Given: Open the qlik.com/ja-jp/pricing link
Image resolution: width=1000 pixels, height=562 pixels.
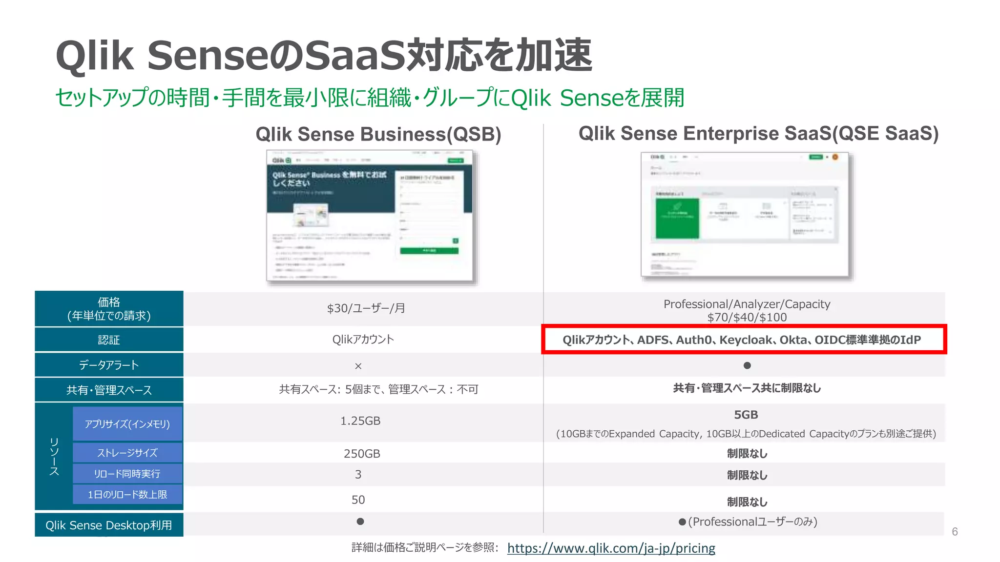Looking at the screenshot, I should (611, 548).
